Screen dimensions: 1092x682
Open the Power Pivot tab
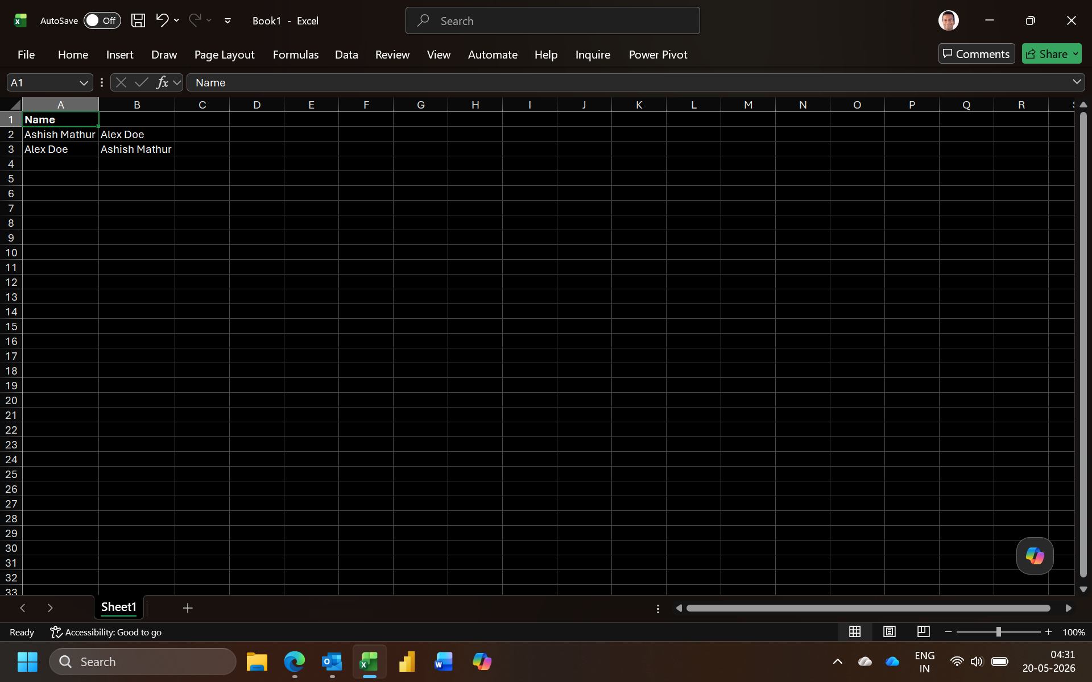click(658, 55)
